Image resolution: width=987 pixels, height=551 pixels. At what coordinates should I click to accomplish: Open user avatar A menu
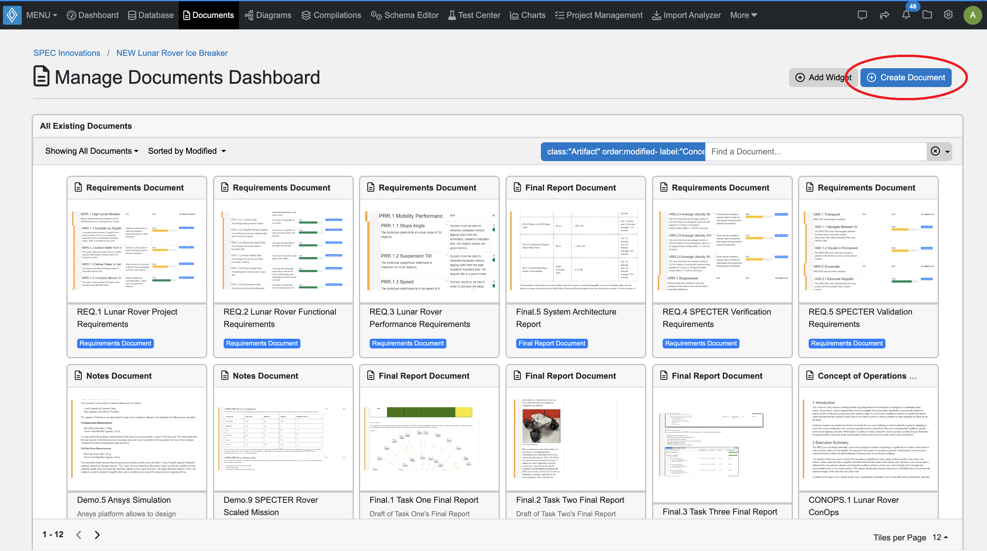coord(973,15)
